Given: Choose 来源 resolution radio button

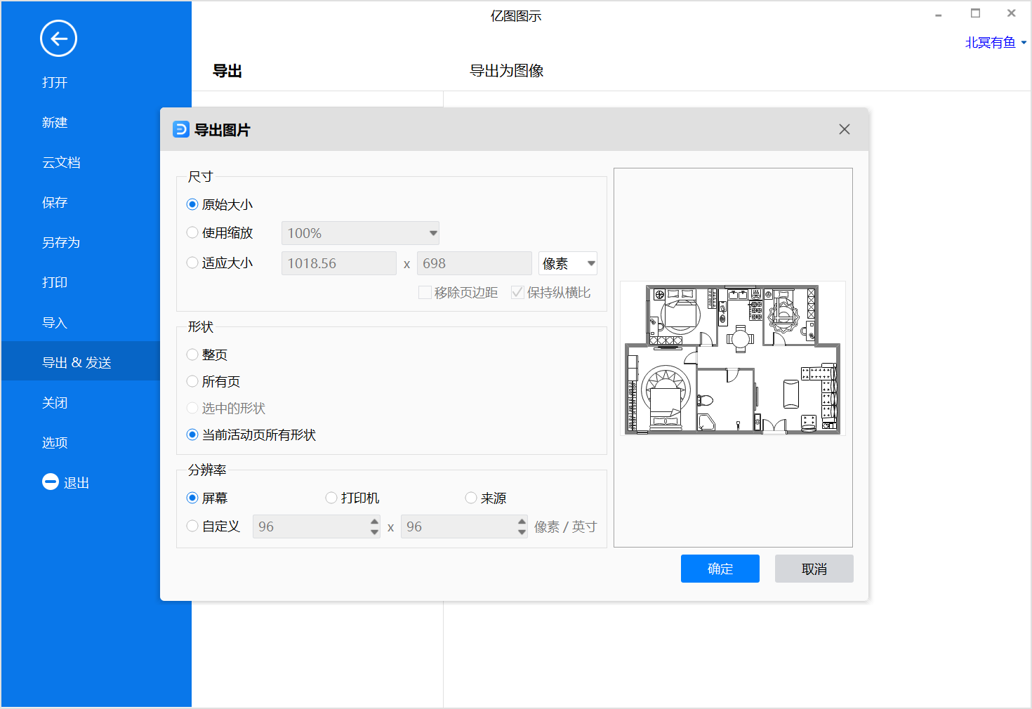Looking at the screenshot, I should click(471, 498).
